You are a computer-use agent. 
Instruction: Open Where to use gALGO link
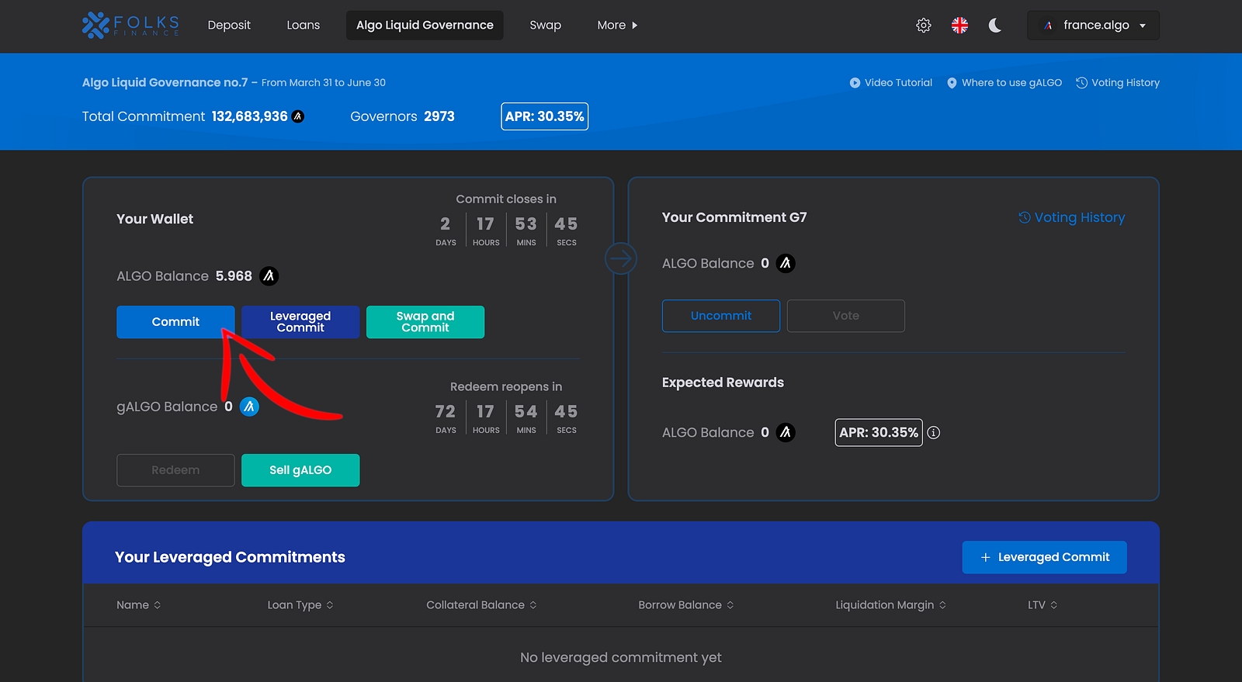point(1004,83)
